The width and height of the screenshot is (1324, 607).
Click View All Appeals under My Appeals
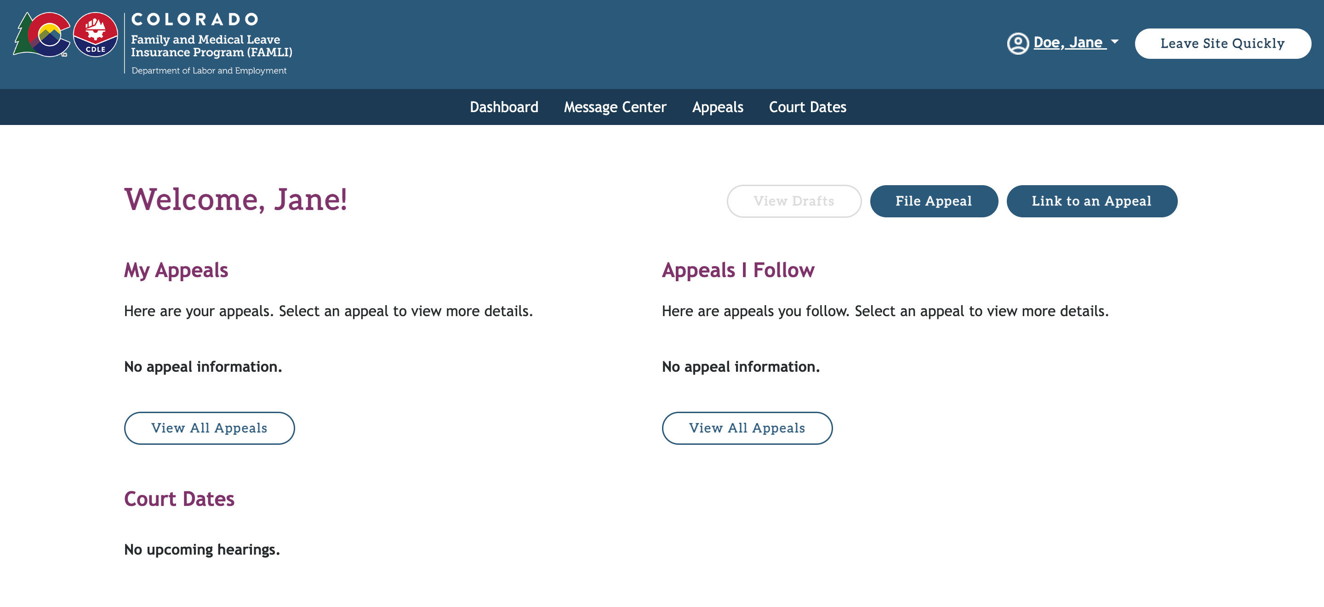pyautogui.click(x=209, y=428)
